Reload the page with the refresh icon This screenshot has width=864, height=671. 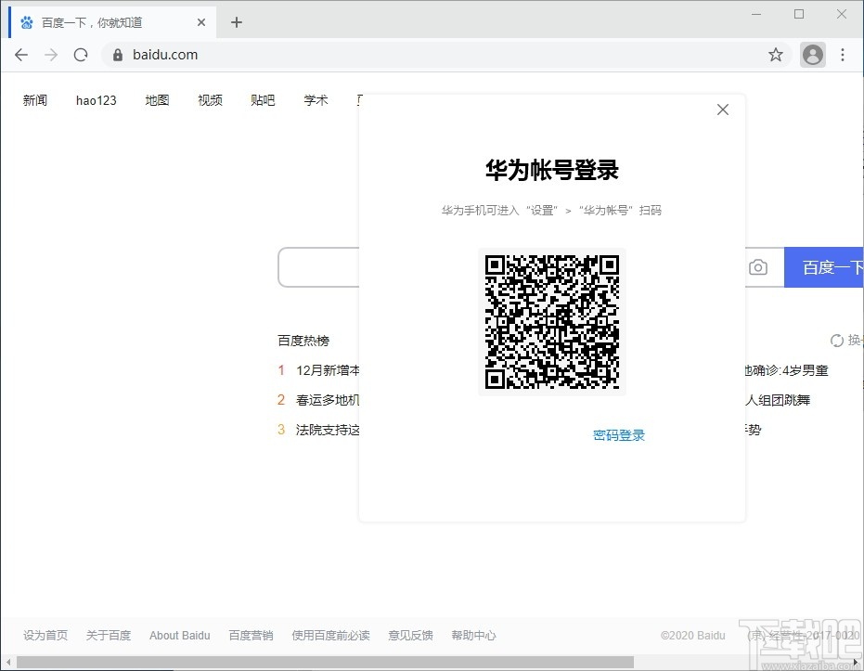[x=81, y=55]
